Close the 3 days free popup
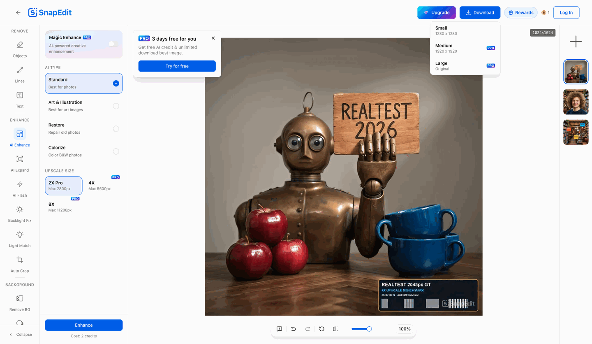Image resolution: width=592 pixels, height=344 pixels. (213, 38)
